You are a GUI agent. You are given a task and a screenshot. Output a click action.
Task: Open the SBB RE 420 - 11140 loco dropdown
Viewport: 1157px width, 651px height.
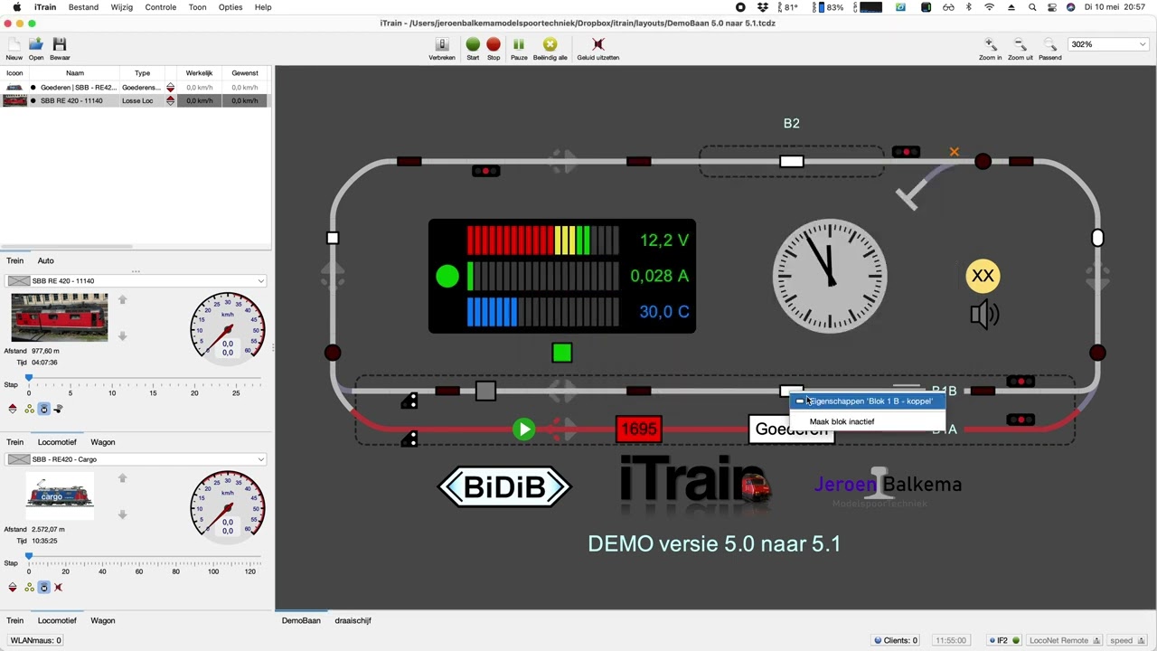point(136,281)
